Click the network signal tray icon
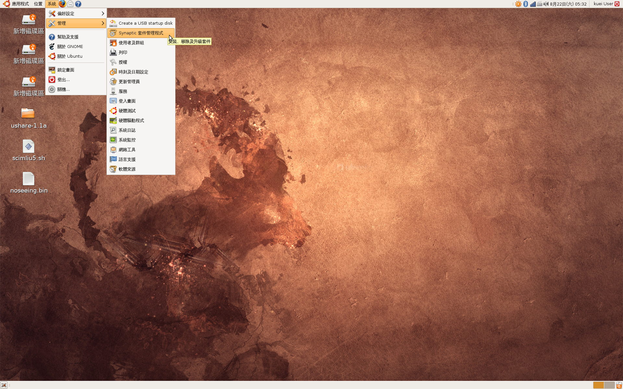Viewport: 623px width, 389px height. [533, 4]
